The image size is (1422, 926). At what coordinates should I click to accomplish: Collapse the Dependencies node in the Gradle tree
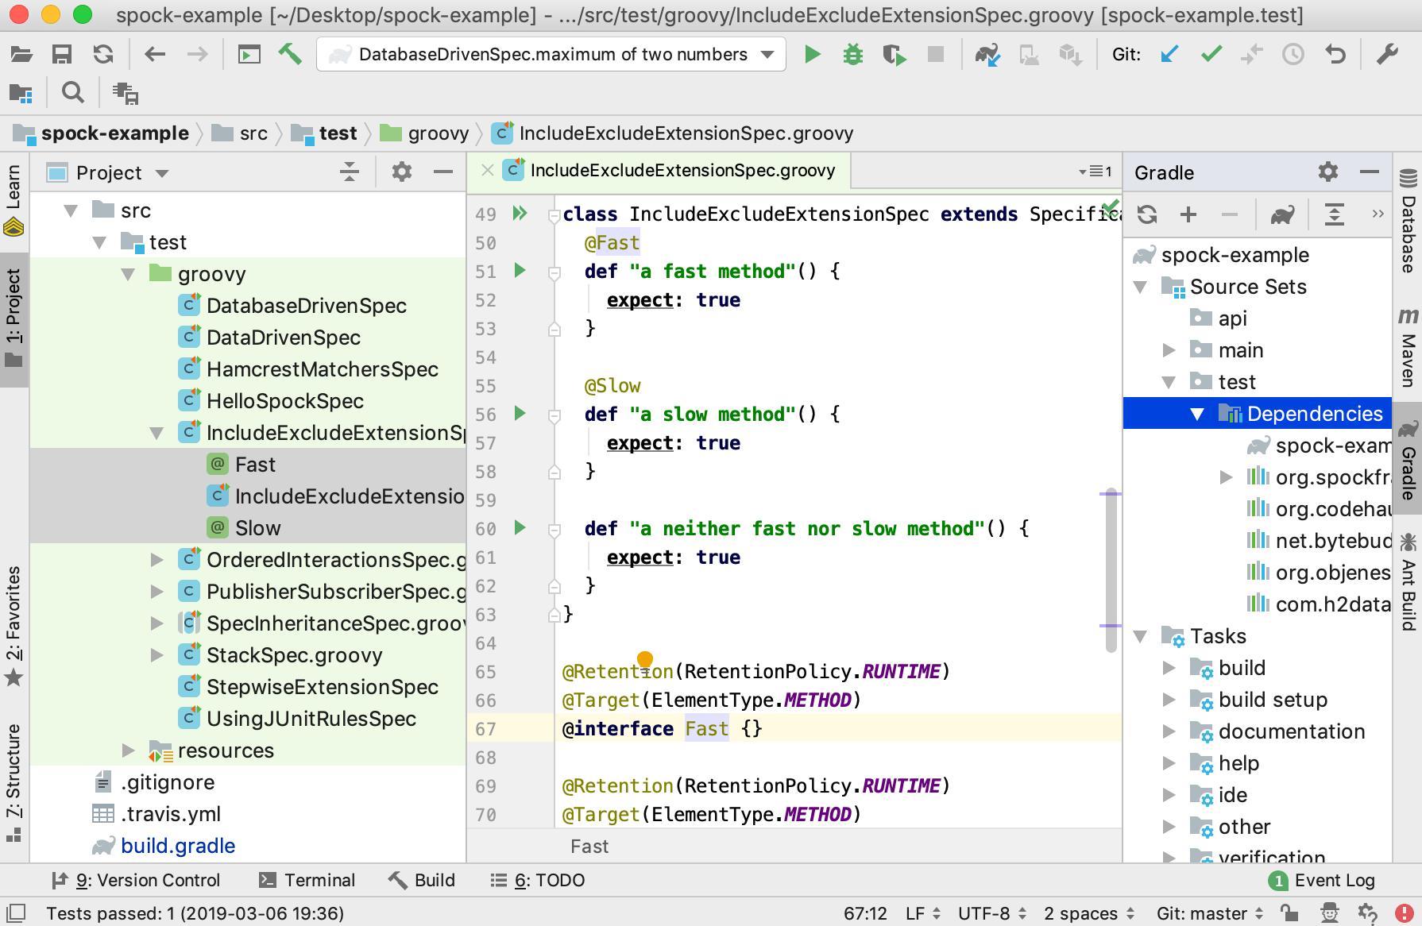coord(1198,413)
